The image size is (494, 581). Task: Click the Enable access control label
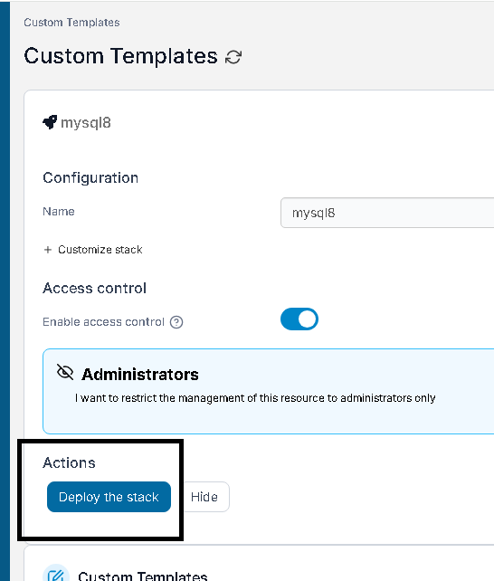pos(104,322)
